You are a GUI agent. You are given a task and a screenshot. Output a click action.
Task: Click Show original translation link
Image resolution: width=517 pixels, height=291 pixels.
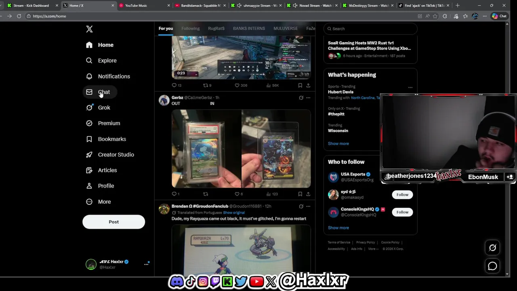pyautogui.click(x=234, y=213)
